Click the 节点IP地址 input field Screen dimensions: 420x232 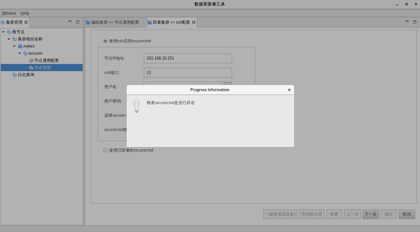coord(188,58)
